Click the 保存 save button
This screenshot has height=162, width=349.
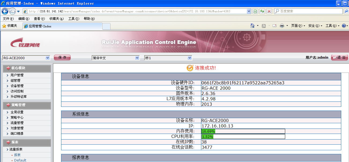[x=62, y=58]
